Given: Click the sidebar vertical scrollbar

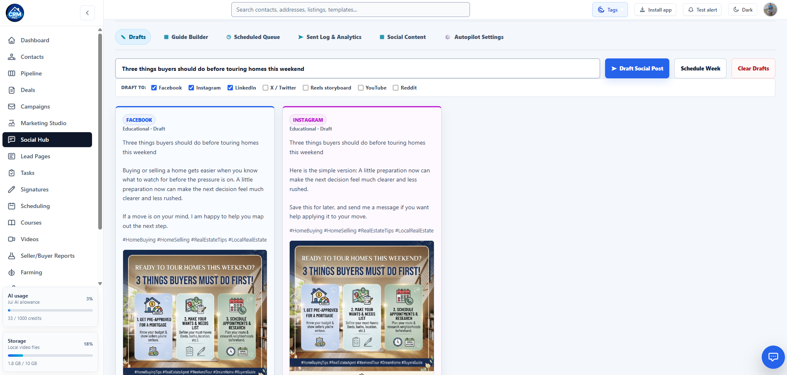Looking at the screenshot, I should tap(100, 131).
